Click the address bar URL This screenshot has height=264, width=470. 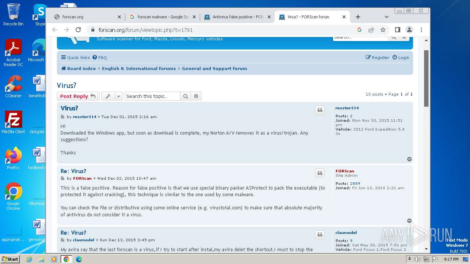tap(145, 30)
